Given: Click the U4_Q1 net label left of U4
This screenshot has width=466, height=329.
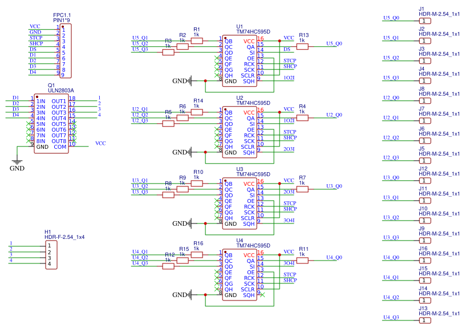Looking at the screenshot, I should pyautogui.click(x=140, y=252).
